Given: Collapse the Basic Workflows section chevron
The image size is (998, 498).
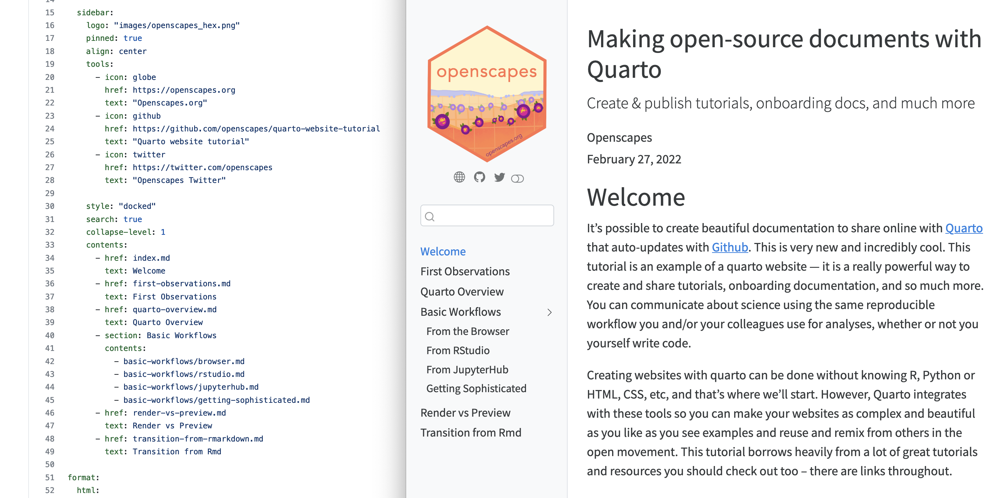Looking at the screenshot, I should coord(550,312).
